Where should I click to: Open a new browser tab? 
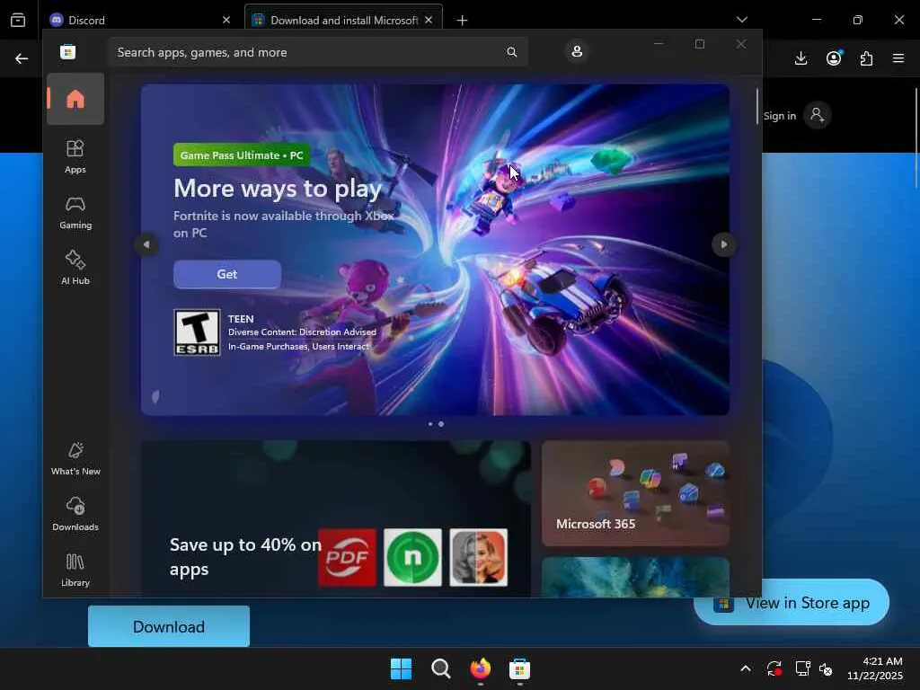[463, 21]
